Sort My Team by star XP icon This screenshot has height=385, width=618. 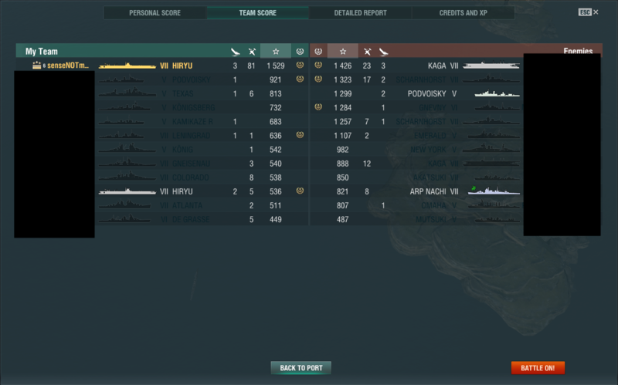tap(276, 51)
